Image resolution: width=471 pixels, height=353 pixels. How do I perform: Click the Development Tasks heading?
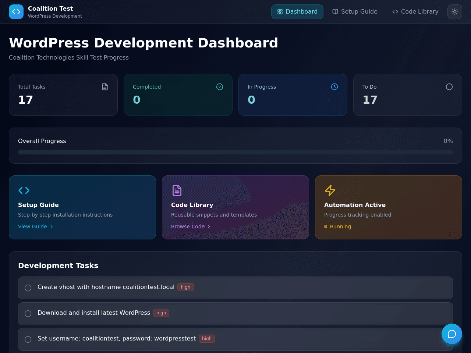click(58, 265)
